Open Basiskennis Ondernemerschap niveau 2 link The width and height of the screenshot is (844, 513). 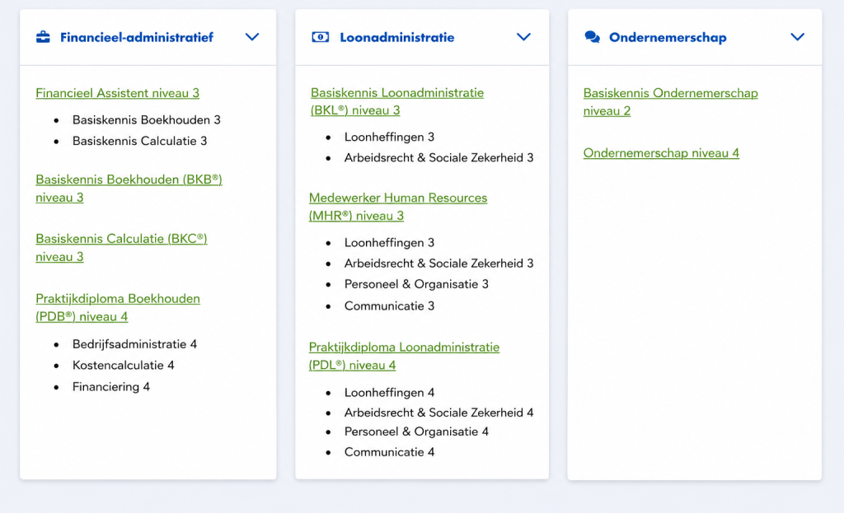(671, 101)
